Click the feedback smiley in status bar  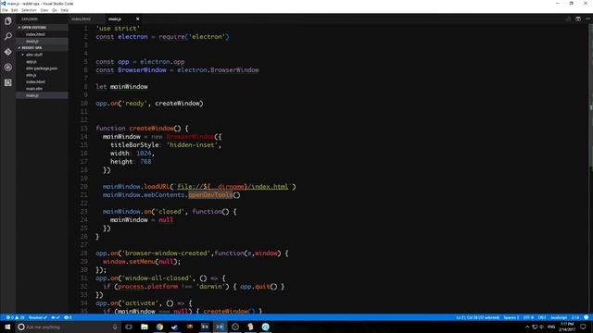click(586, 317)
